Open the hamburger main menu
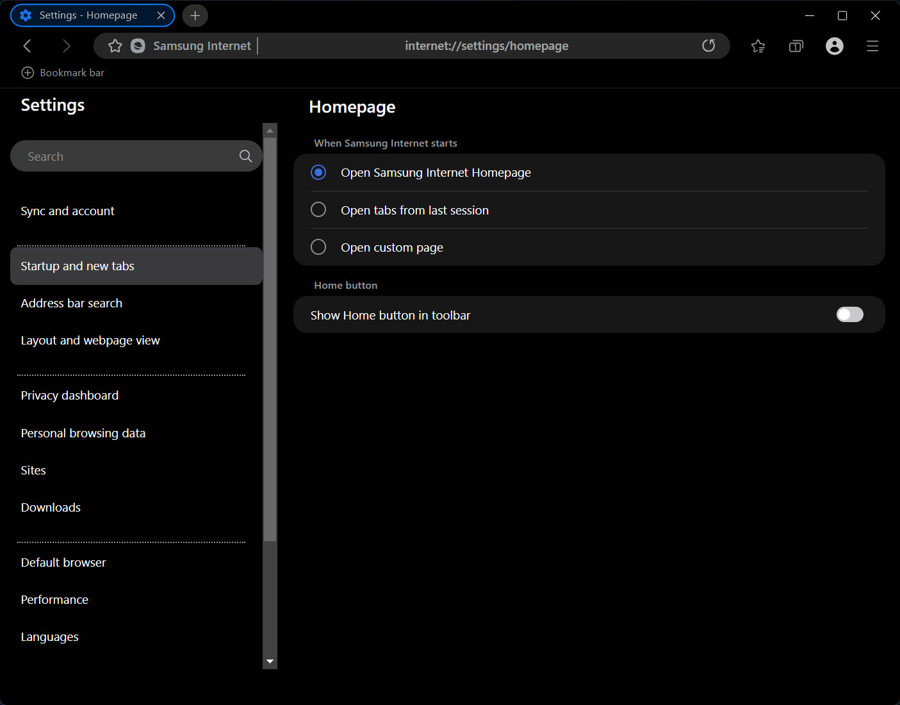900x705 pixels. [872, 46]
